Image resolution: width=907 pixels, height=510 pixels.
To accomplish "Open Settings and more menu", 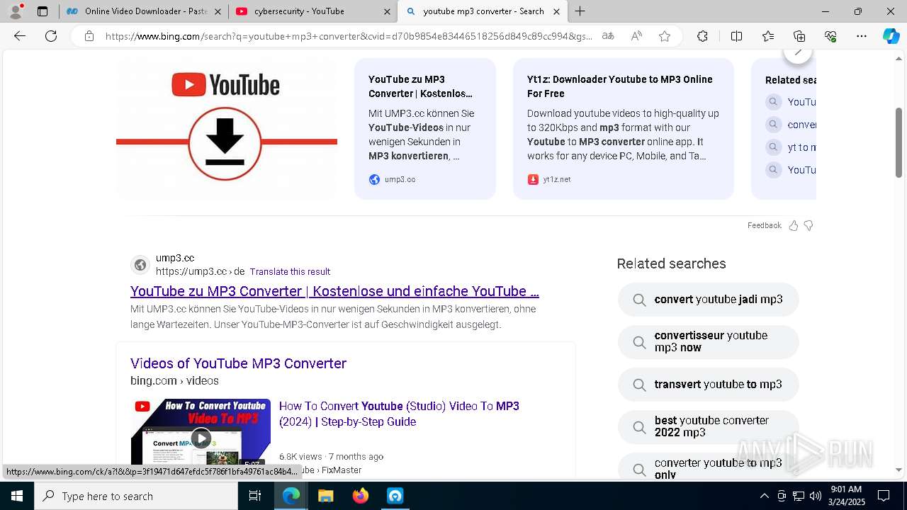I will coord(862,36).
